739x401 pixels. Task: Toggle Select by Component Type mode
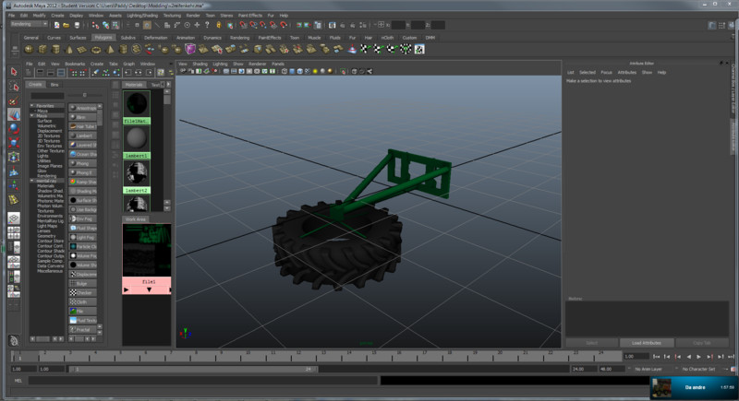coord(115,25)
